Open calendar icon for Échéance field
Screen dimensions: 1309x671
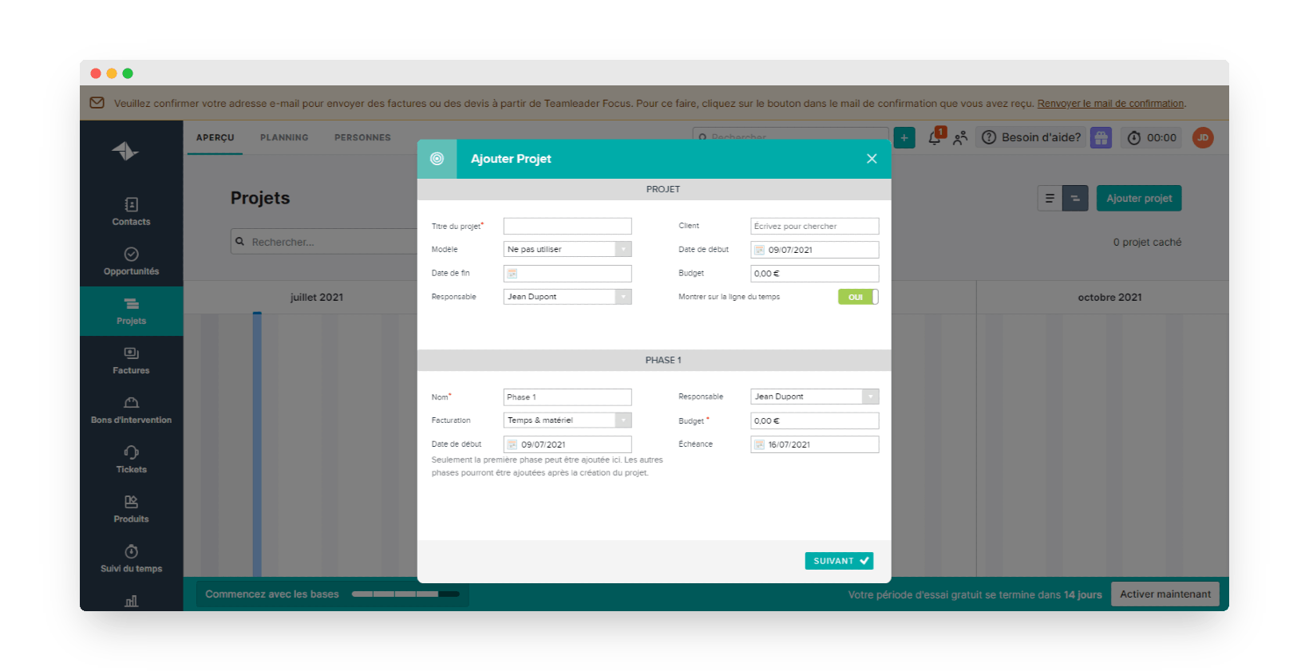[x=760, y=444]
